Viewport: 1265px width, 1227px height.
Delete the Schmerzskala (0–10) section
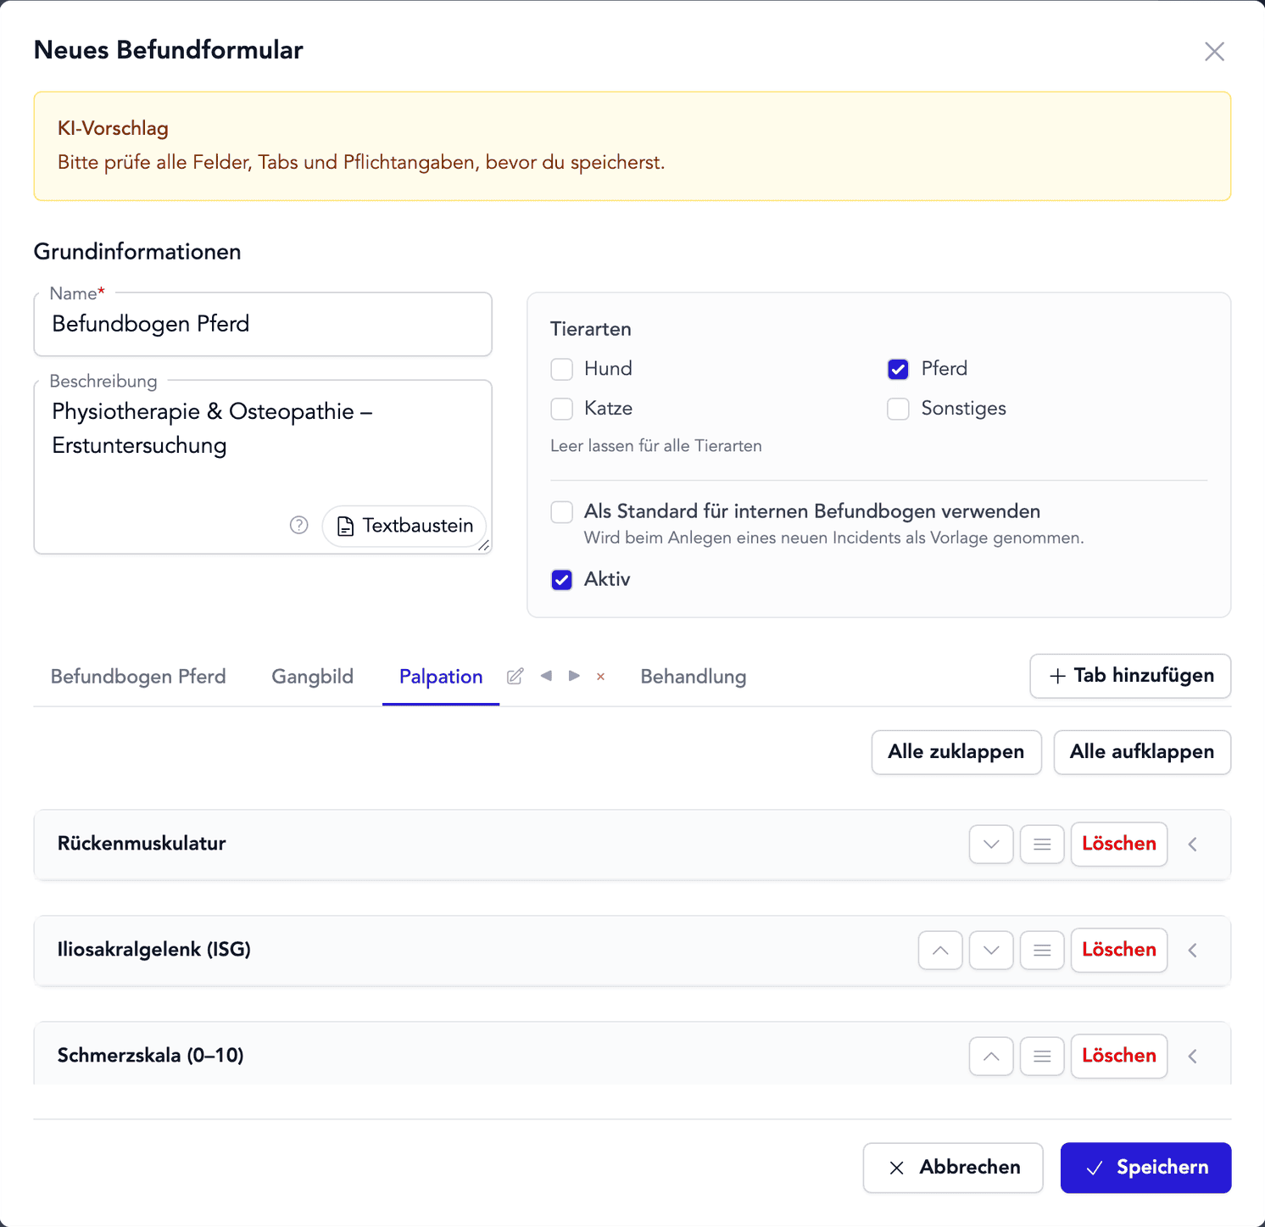pyautogui.click(x=1119, y=1056)
